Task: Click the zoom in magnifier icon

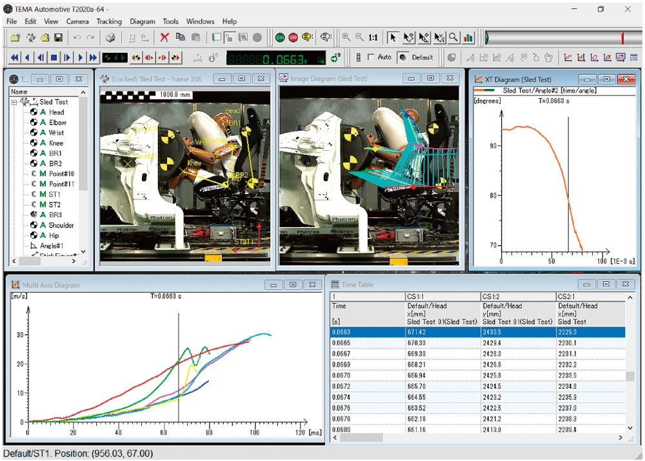Action: pos(346,38)
